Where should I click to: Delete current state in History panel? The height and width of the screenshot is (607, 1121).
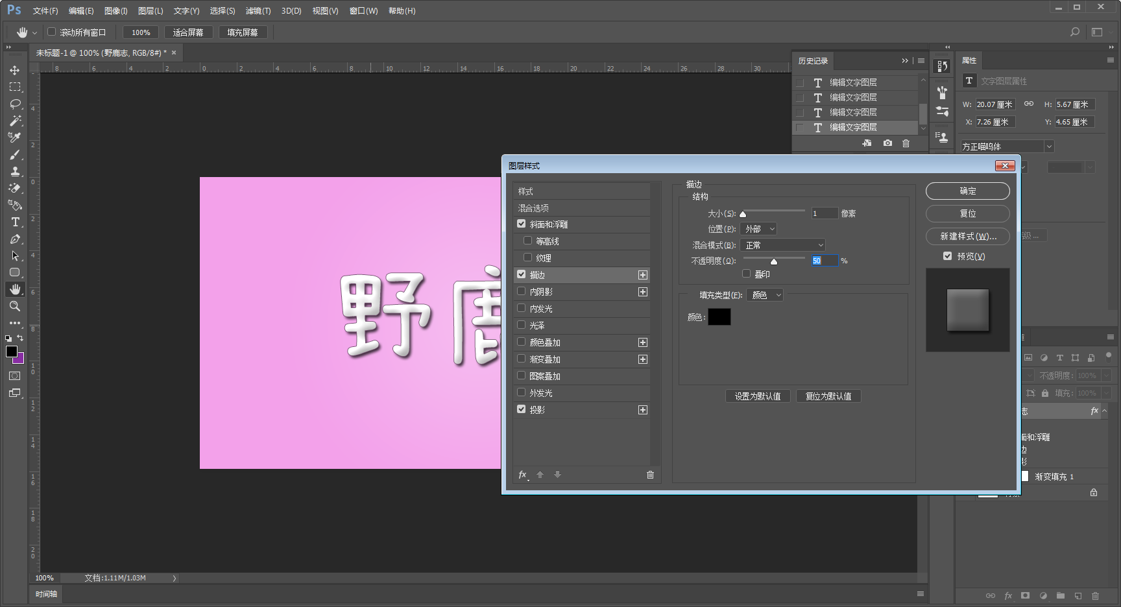tap(906, 143)
